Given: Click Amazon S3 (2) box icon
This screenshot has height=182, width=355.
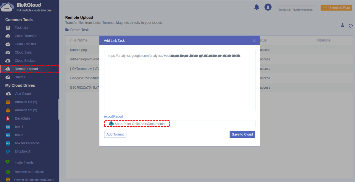Looking at the screenshot, I should click(8, 110).
